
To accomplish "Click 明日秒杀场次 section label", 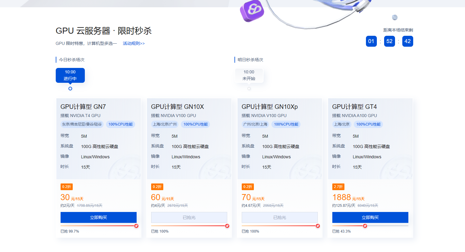I will [x=250, y=60].
